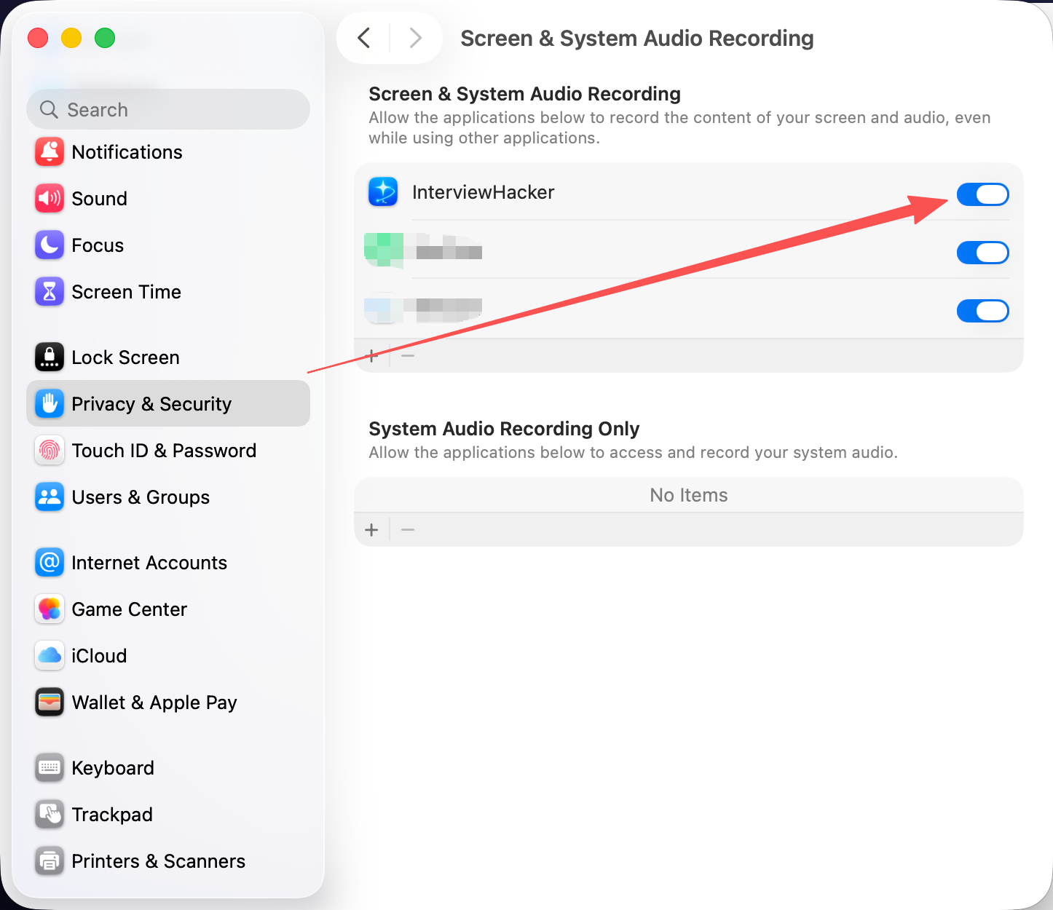
Task: Click the Privacy & Security hand icon
Action: point(50,404)
